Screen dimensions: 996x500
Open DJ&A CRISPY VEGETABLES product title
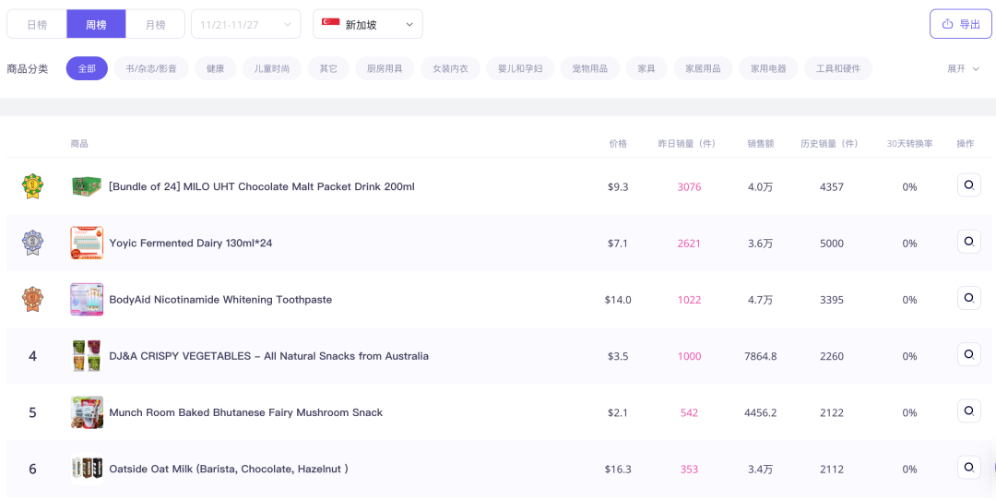click(268, 356)
